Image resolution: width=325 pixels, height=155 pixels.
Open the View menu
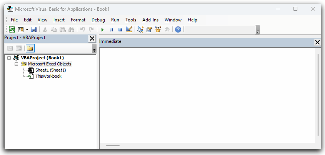(x=42, y=20)
